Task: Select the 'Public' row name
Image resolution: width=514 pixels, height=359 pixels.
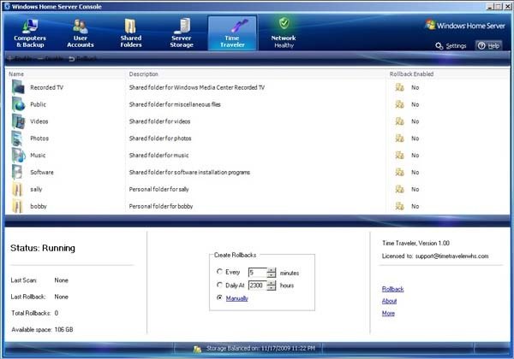Action: (x=38, y=104)
